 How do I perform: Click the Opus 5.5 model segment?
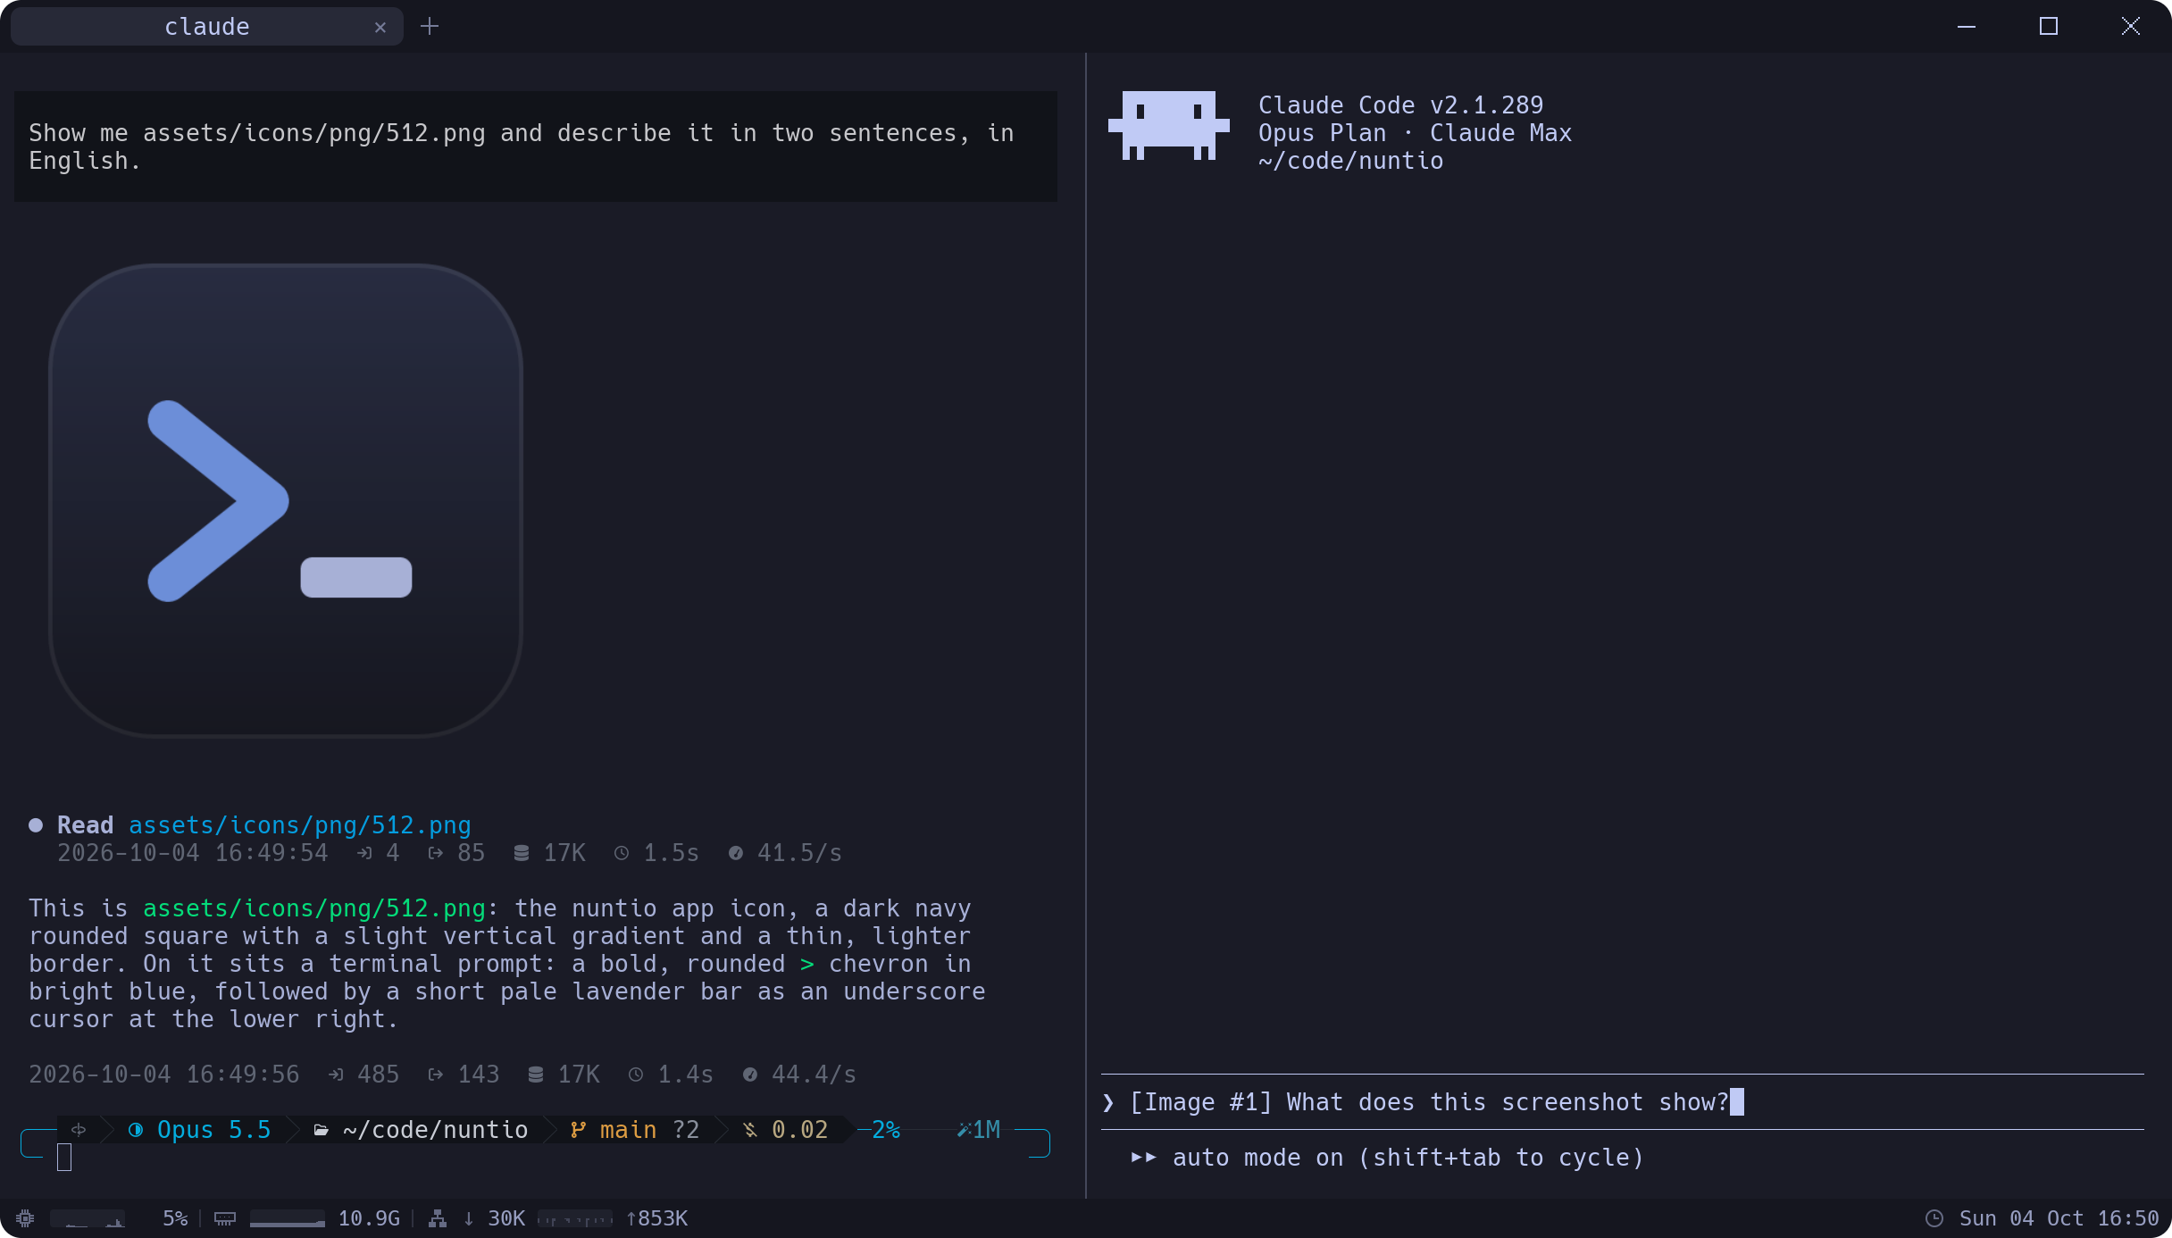click(200, 1130)
